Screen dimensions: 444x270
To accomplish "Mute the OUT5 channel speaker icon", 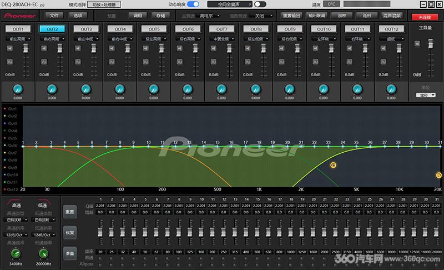I will (145, 48).
